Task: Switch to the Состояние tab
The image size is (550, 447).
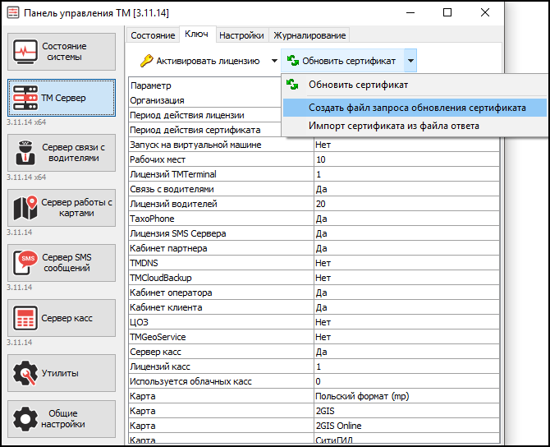Action: (153, 35)
